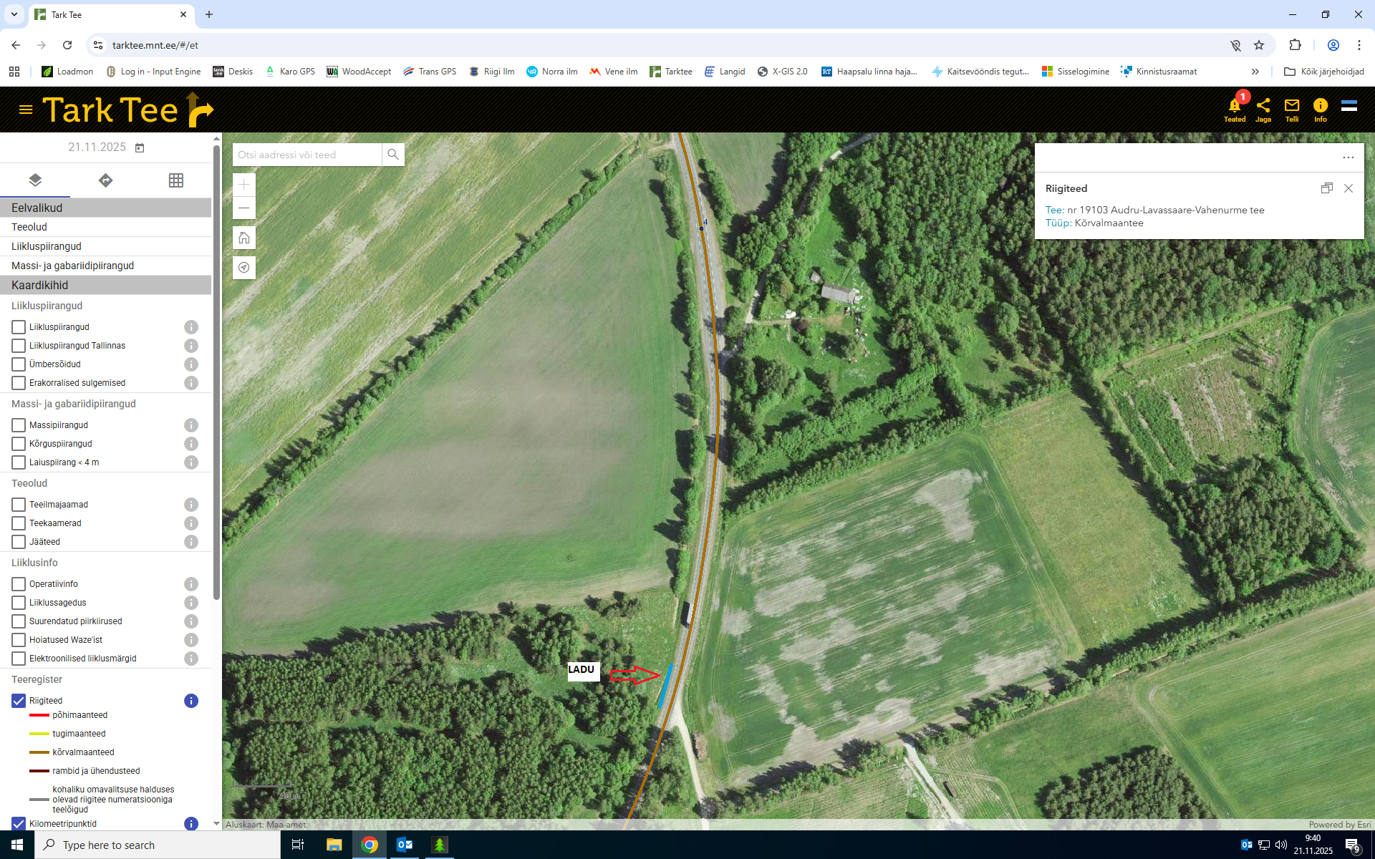The width and height of the screenshot is (1375, 859).
Task: Click the map home extent button
Action: (x=244, y=238)
